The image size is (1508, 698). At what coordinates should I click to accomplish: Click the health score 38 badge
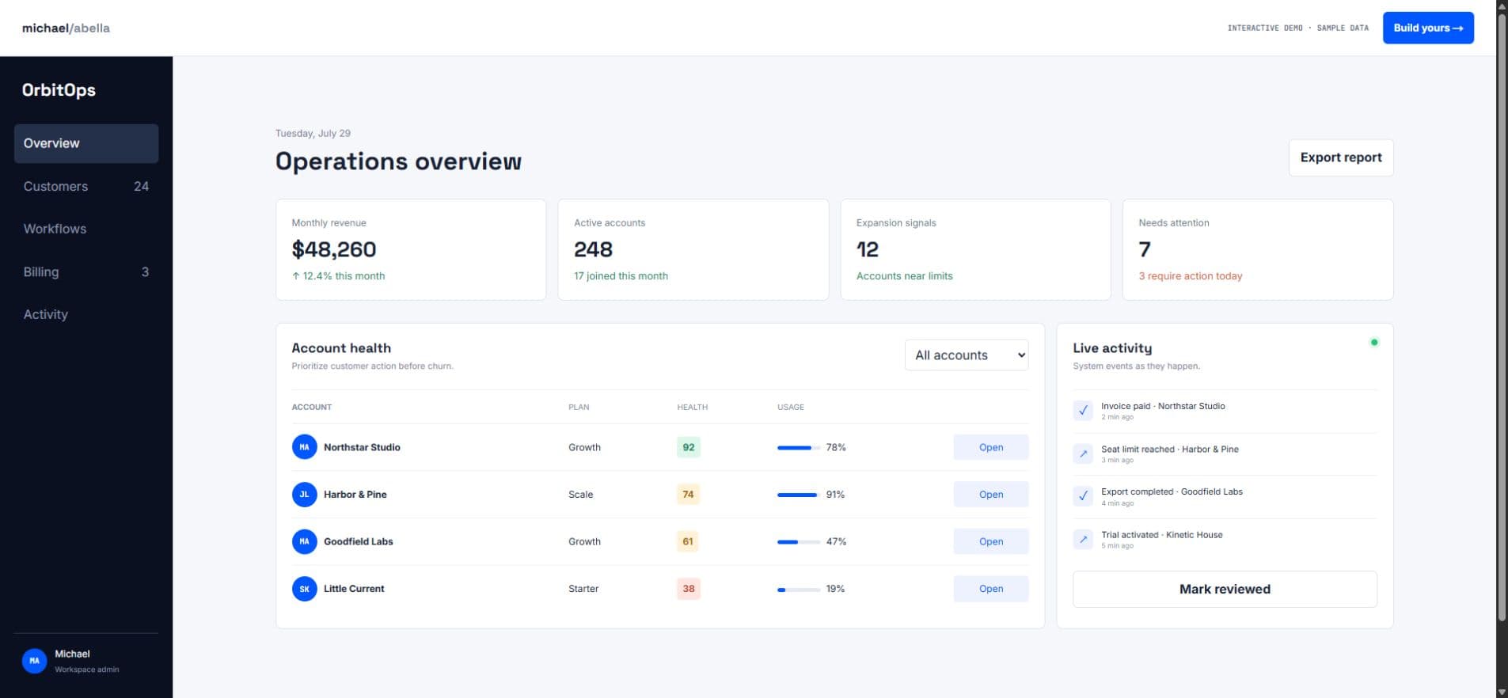[x=689, y=589]
